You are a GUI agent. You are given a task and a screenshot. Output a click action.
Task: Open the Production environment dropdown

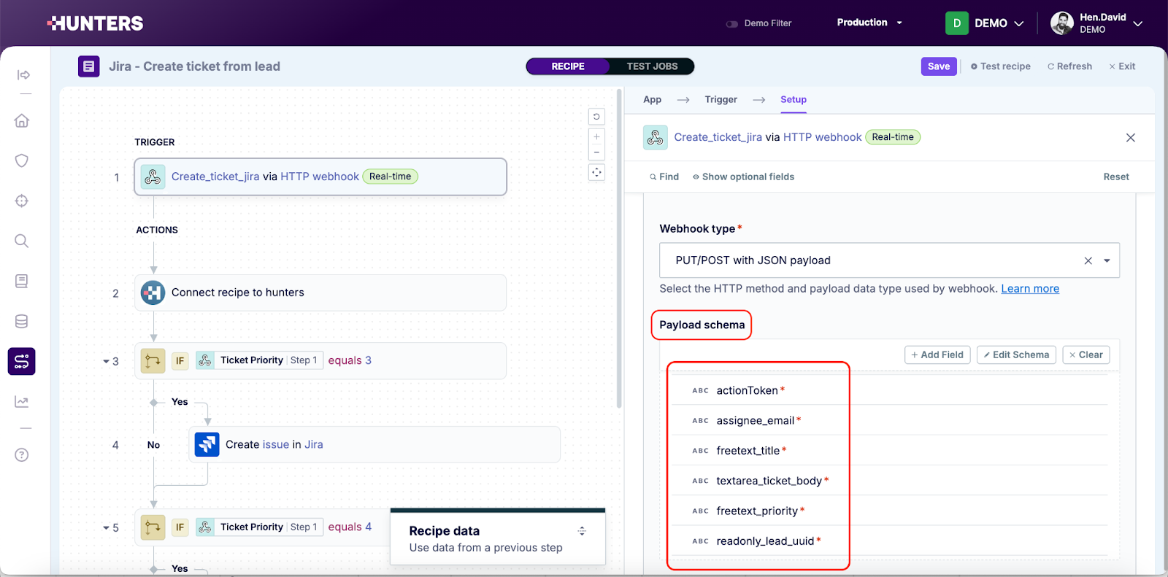click(869, 23)
